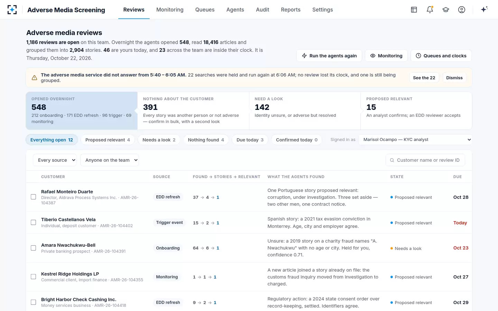Check the Amara Nwachukwu-Bell row
Viewport: 498px width, 311px height.
[x=34, y=248]
